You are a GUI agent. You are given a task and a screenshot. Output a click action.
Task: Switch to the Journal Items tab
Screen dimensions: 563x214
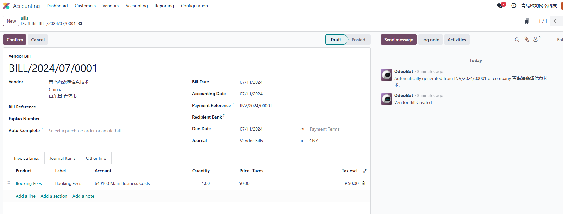[x=62, y=158]
